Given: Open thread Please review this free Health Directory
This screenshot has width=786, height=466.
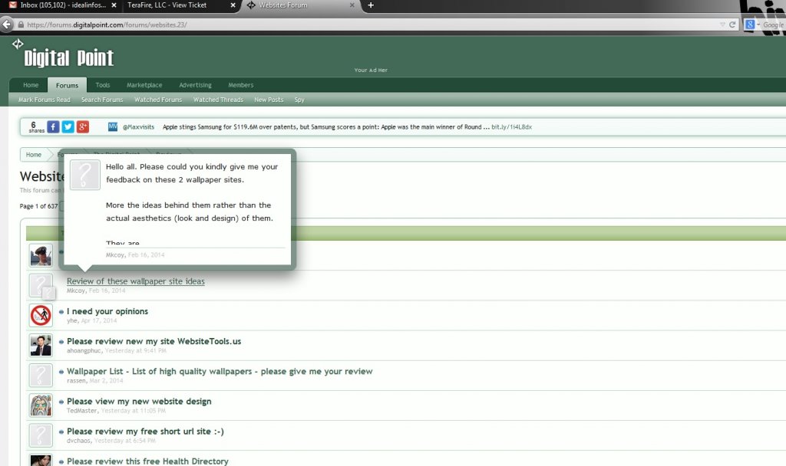Looking at the screenshot, I should point(147,461).
